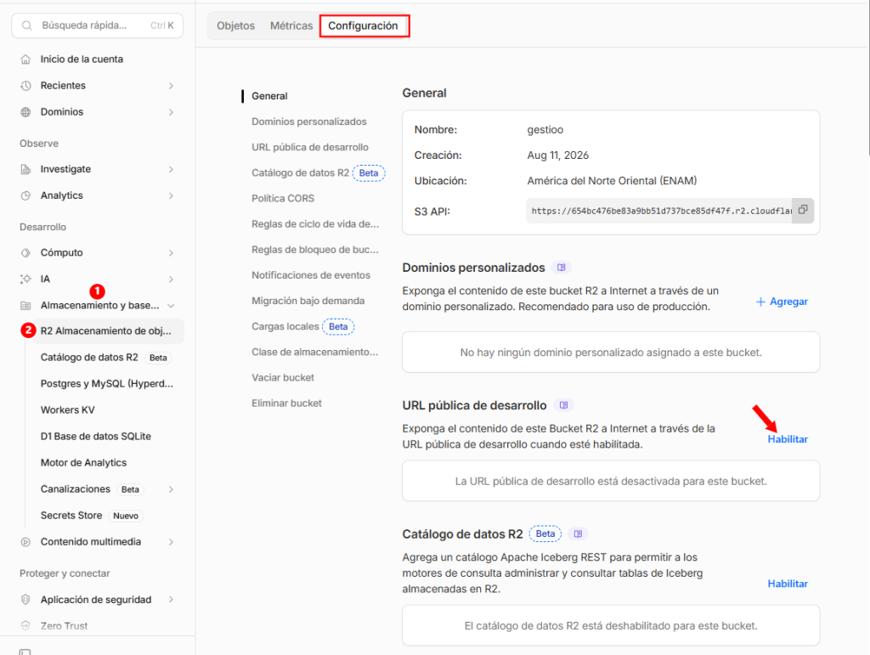Go to Clase de almacenamiento section
Screen dimensions: 870x655
[x=314, y=353]
